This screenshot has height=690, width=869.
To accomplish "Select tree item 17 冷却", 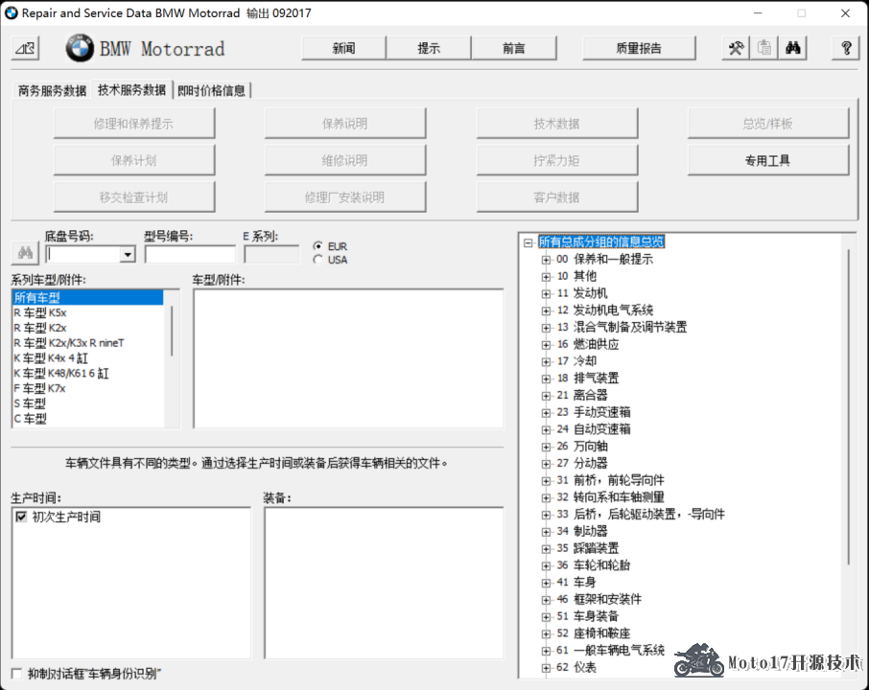I will click(x=576, y=361).
